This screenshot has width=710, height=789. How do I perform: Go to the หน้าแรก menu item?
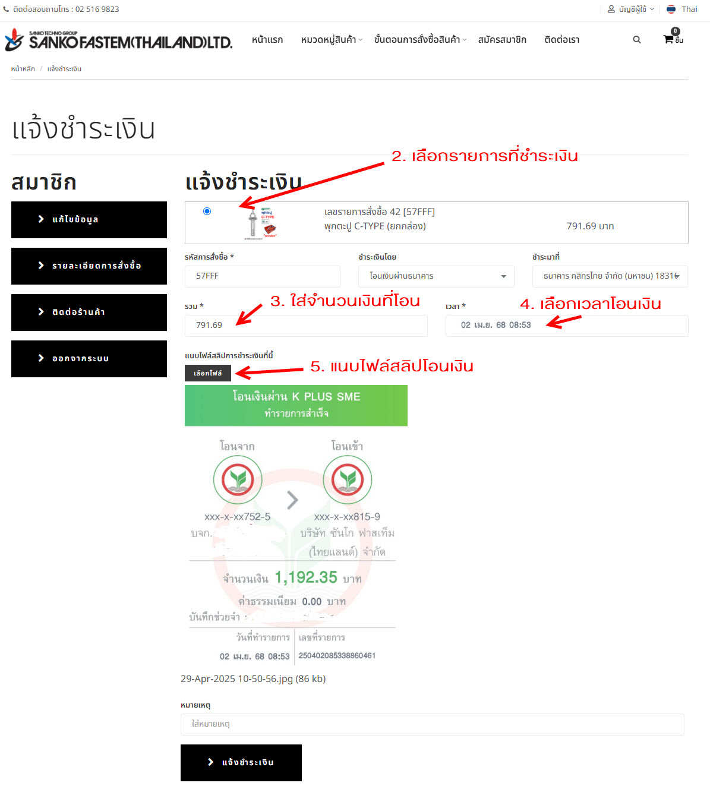coord(267,40)
